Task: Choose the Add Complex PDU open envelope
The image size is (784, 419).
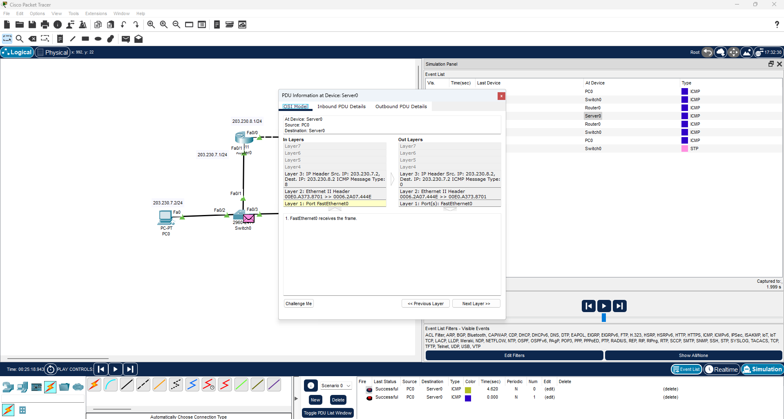Action: 138,39
